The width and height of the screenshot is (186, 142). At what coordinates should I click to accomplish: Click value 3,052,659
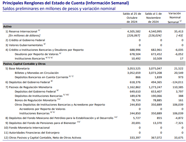134,73
